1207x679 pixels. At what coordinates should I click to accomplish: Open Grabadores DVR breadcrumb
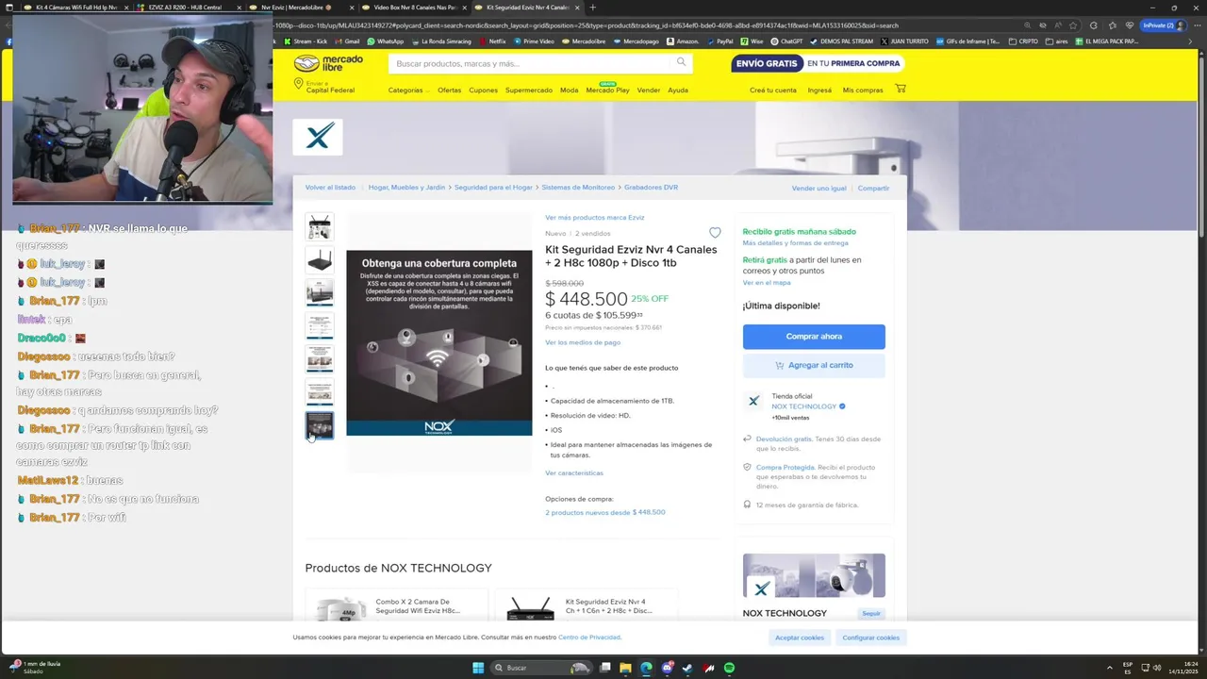coord(651,187)
